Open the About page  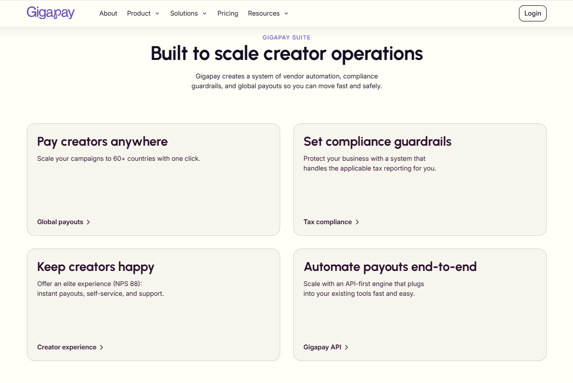[x=108, y=14]
